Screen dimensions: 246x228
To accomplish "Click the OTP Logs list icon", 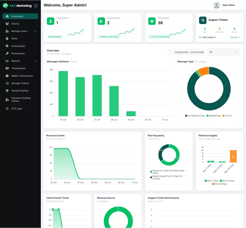I will click(7, 109).
